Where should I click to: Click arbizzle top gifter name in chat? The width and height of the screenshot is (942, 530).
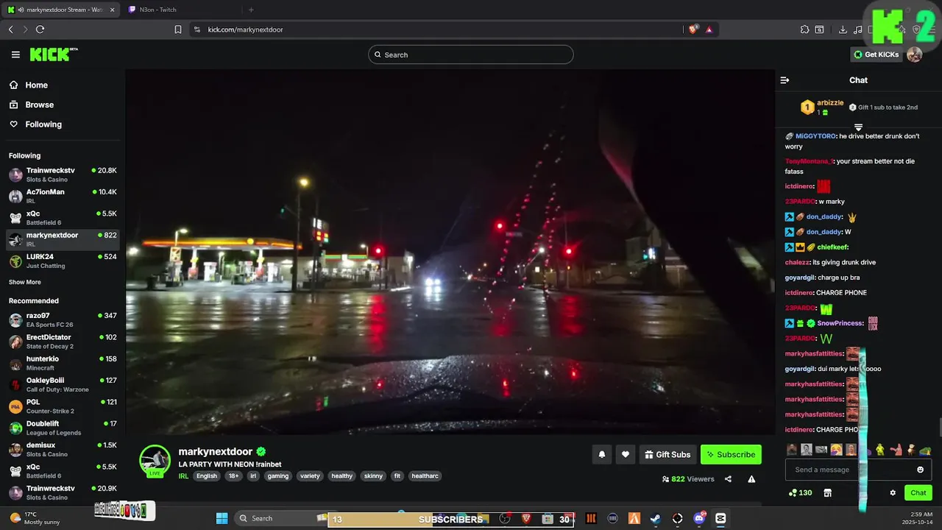tap(830, 103)
